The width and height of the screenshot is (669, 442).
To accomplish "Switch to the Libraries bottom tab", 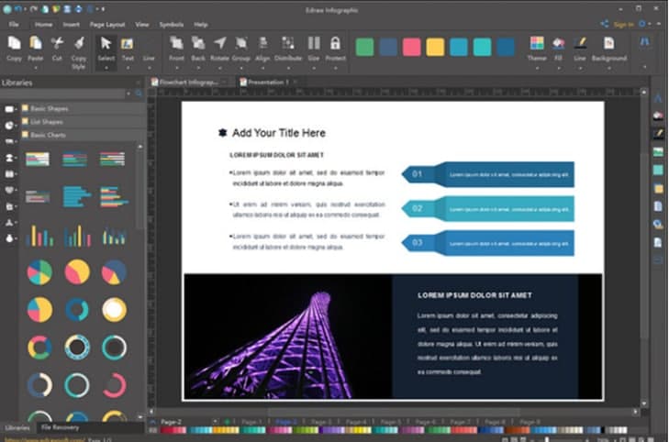I will coord(17,427).
